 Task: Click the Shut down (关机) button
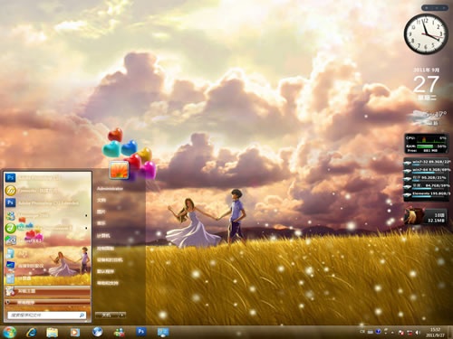coord(107,315)
